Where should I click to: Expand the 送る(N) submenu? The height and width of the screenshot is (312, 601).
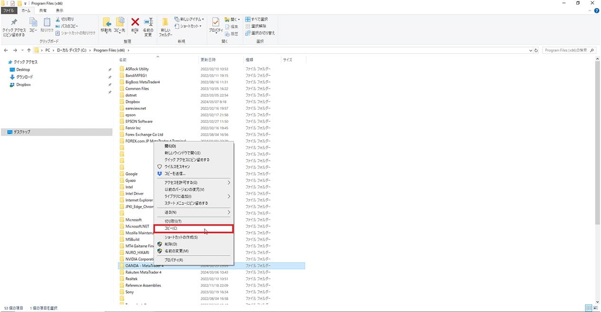229,212
